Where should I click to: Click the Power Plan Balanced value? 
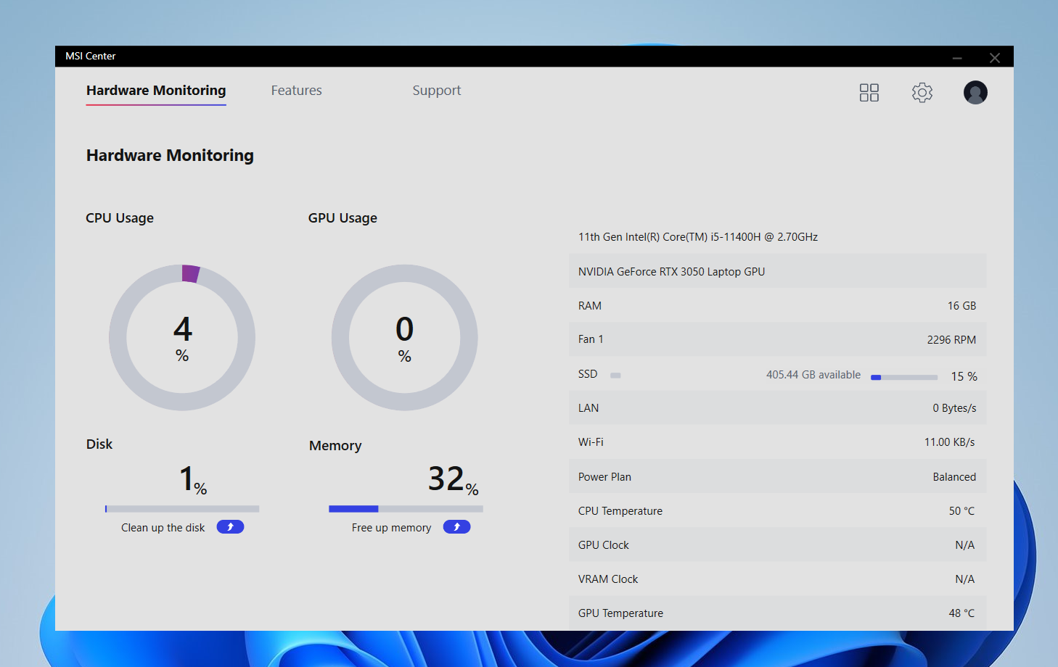point(954,477)
